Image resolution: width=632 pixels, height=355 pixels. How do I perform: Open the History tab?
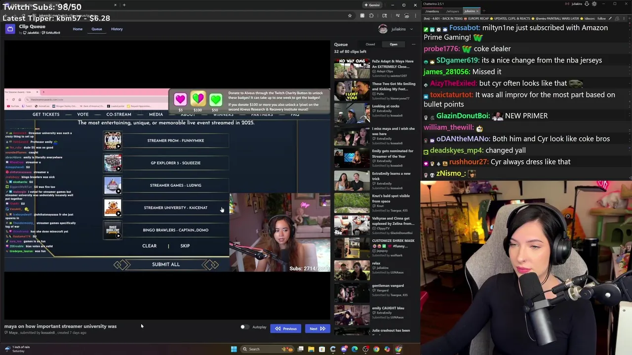pyautogui.click(x=117, y=29)
